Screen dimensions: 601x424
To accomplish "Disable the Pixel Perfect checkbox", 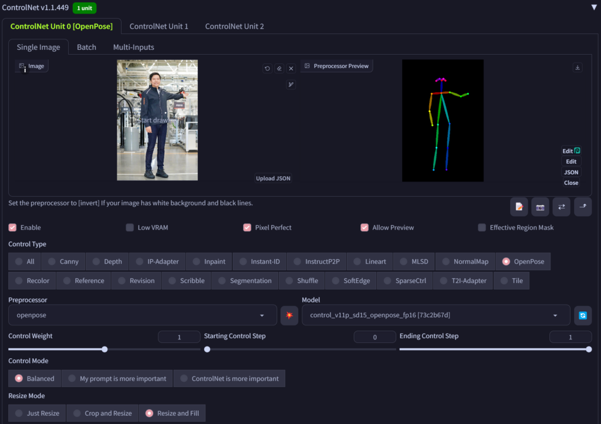I will 247,228.
